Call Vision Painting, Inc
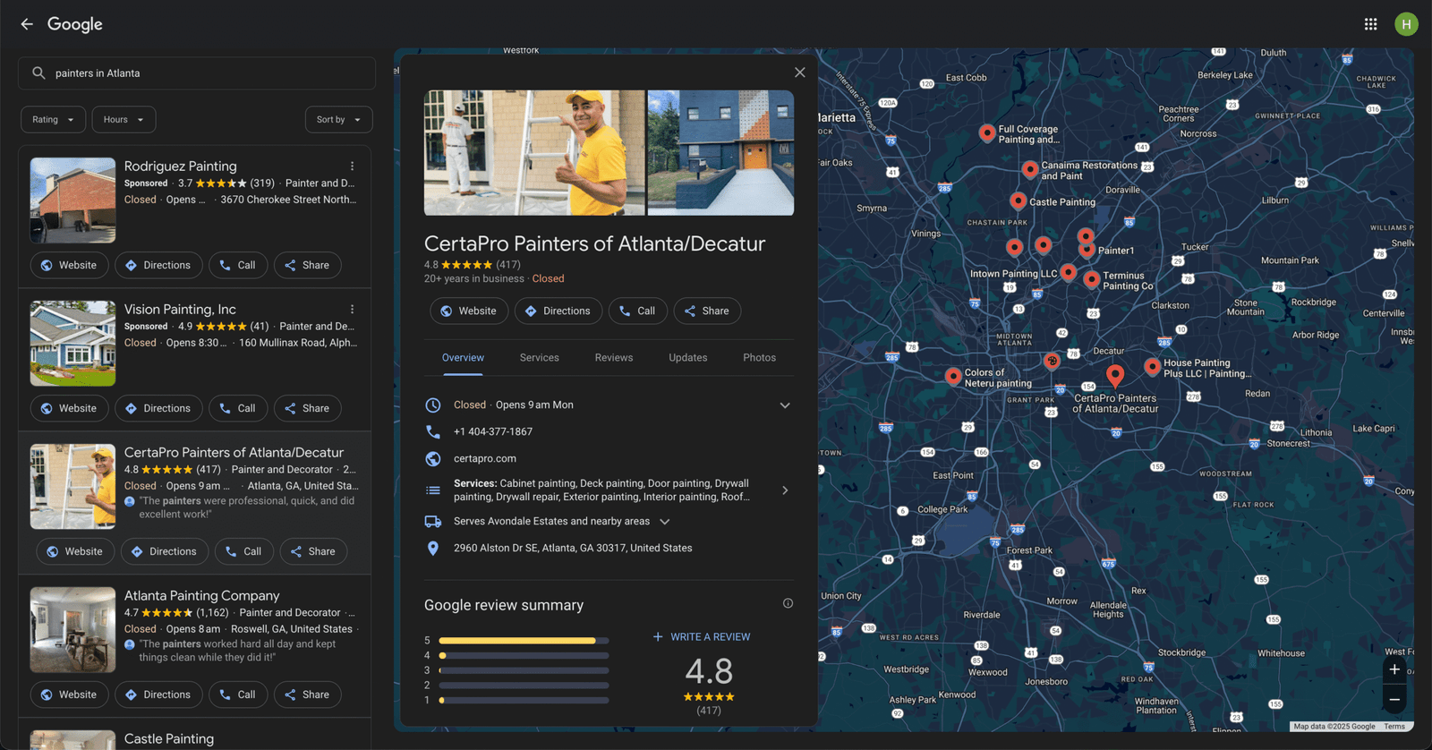 [238, 409]
